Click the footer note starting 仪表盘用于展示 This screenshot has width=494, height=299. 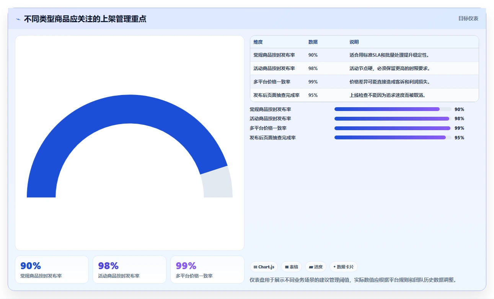(x=353, y=280)
